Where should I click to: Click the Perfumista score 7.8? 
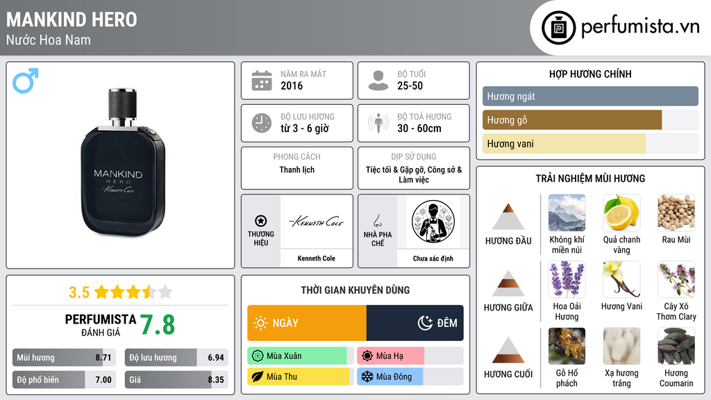(x=158, y=325)
